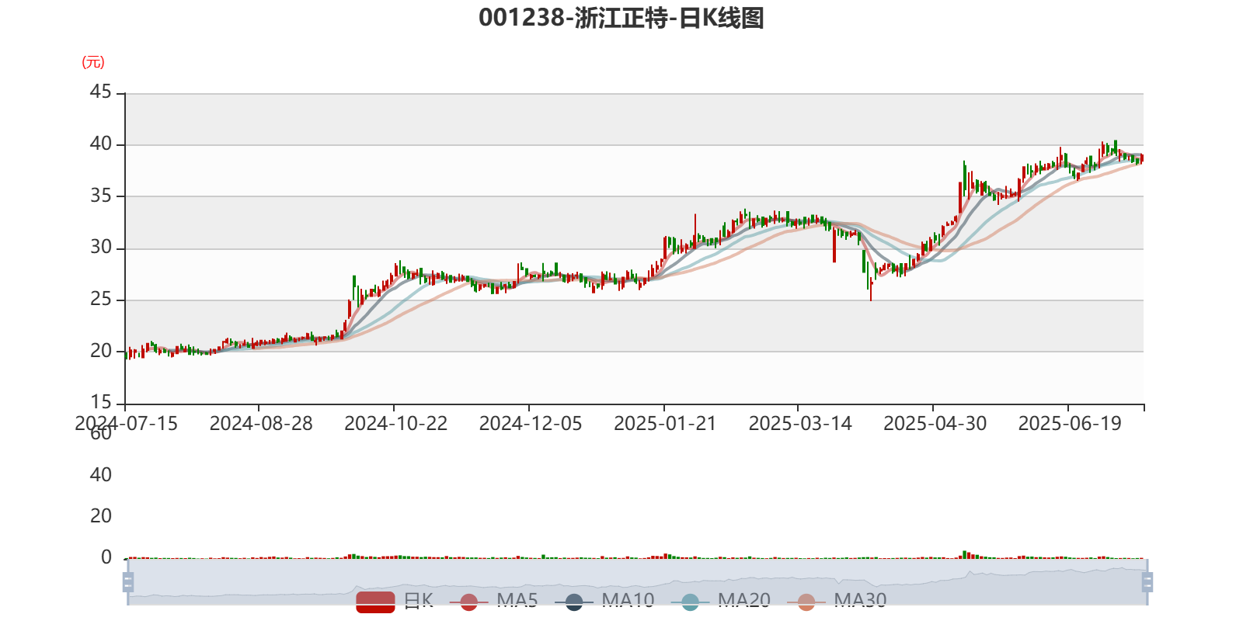Click the 2024-07-15 date axis label
Screen dimensions: 1243x621
tap(126, 424)
